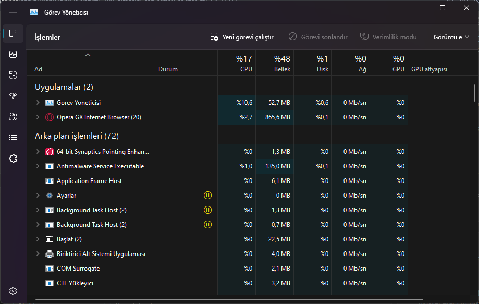This screenshot has height=304, width=479.
Task: Click the vertical scrollbar thumb
Action: coord(474,93)
